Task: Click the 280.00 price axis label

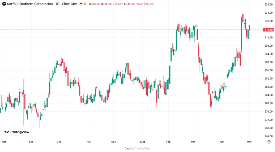Action: click(x=269, y=103)
